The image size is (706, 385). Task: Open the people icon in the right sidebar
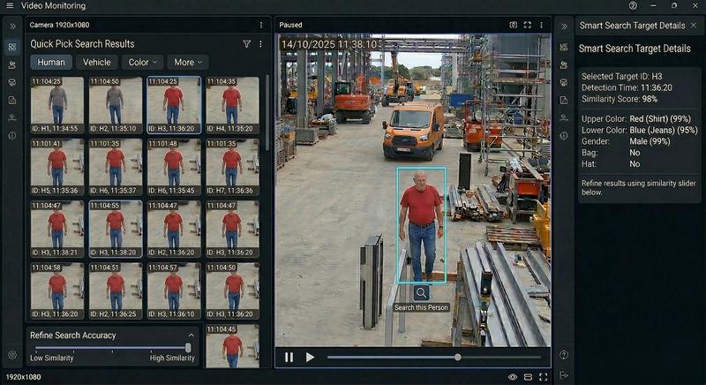point(564,64)
